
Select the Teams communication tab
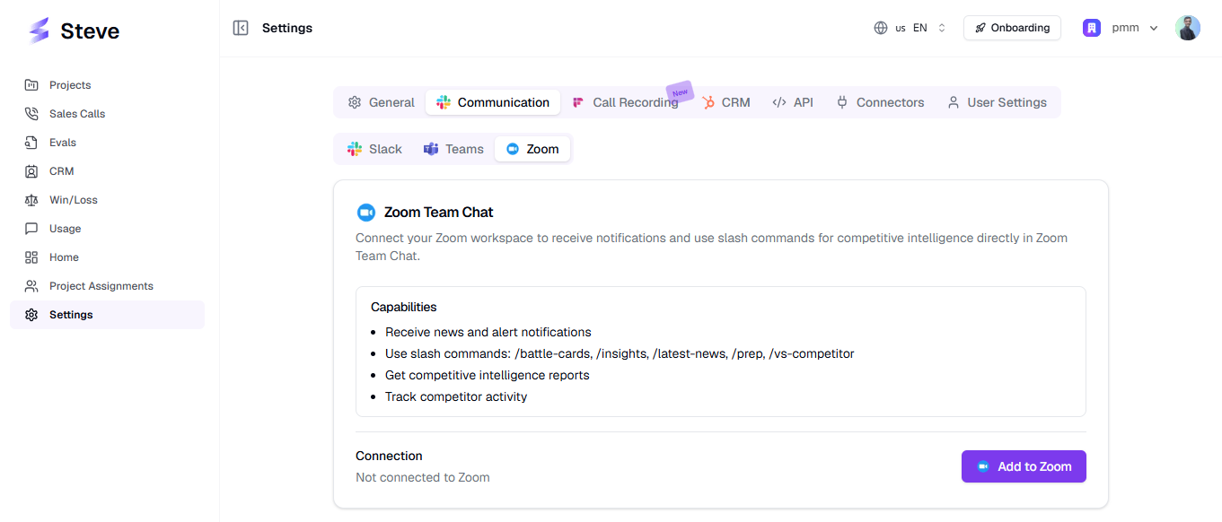point(453,149)
